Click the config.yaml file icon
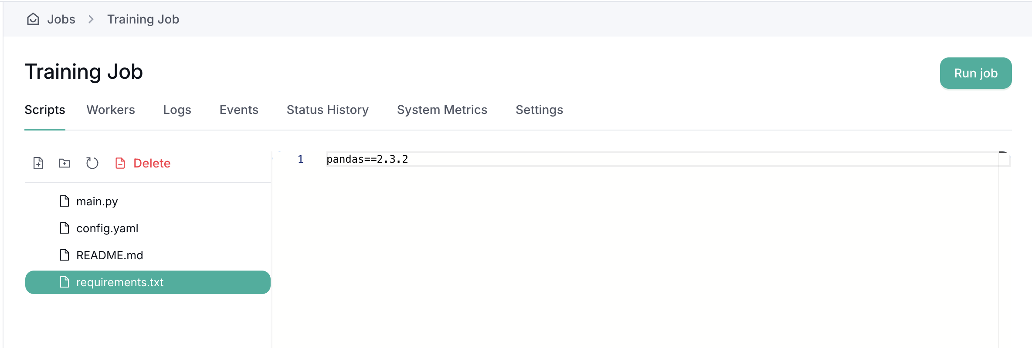 pyautogui.click(x=64, y=228)
